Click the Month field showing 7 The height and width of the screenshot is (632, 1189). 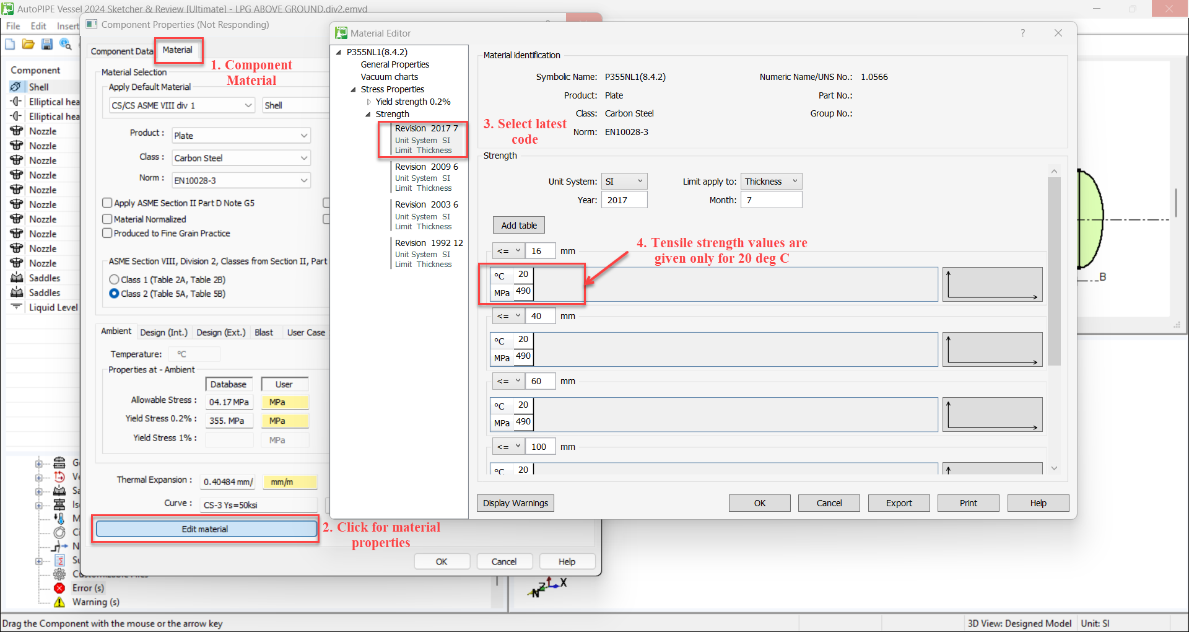tap(772, 200)
